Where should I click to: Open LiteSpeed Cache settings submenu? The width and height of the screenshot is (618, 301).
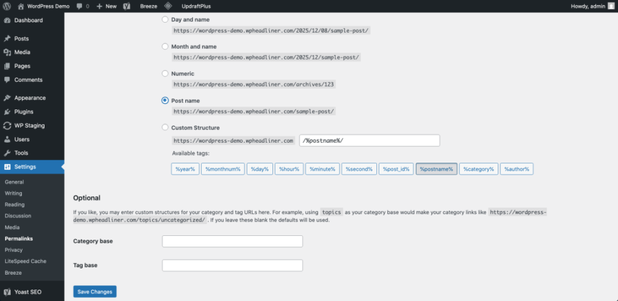point(26,261)
